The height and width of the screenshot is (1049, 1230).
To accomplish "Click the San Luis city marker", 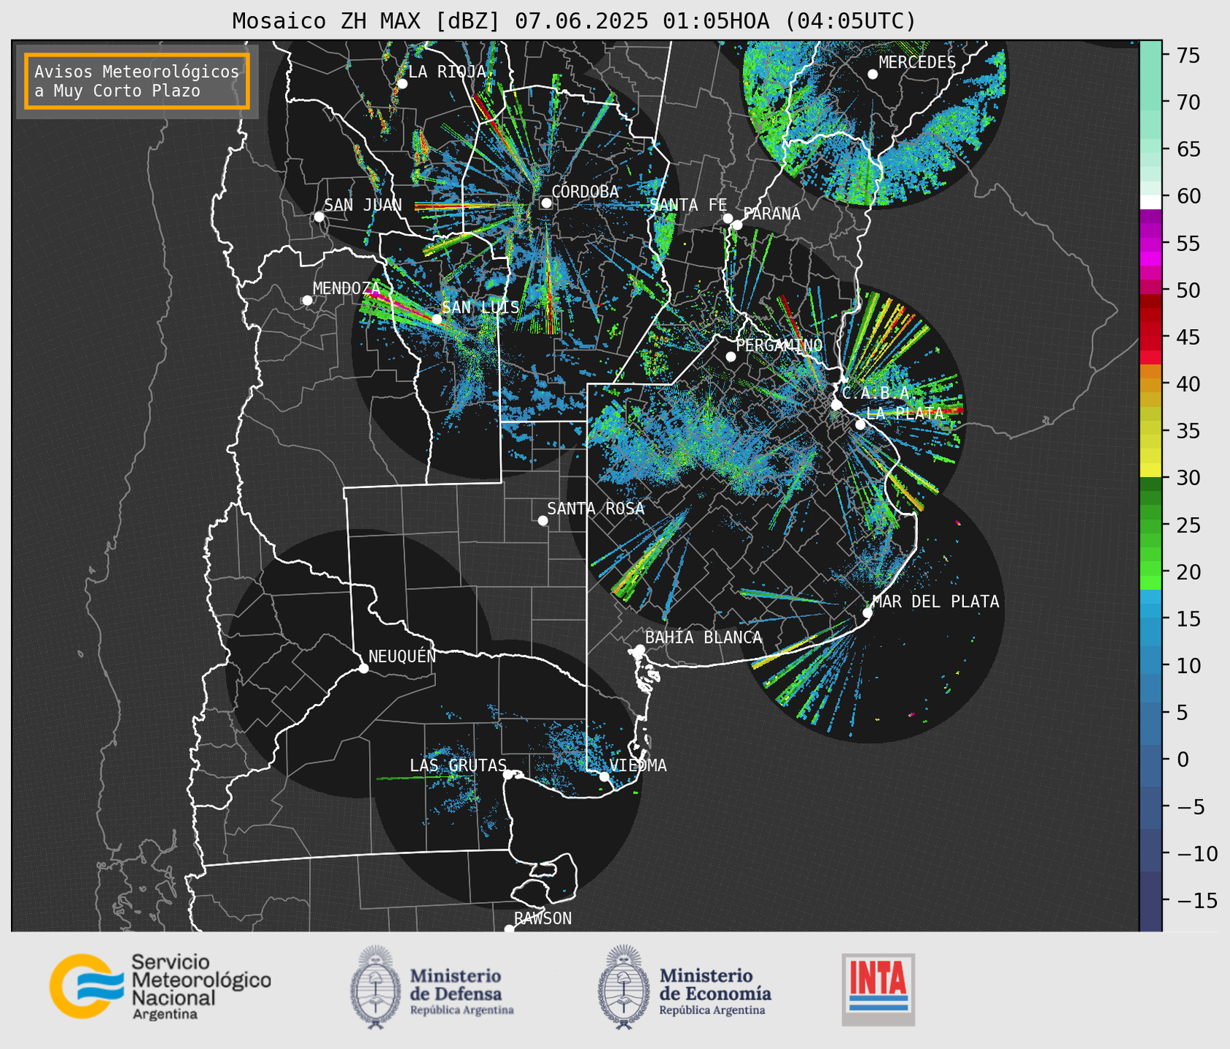I will [437, 319].
